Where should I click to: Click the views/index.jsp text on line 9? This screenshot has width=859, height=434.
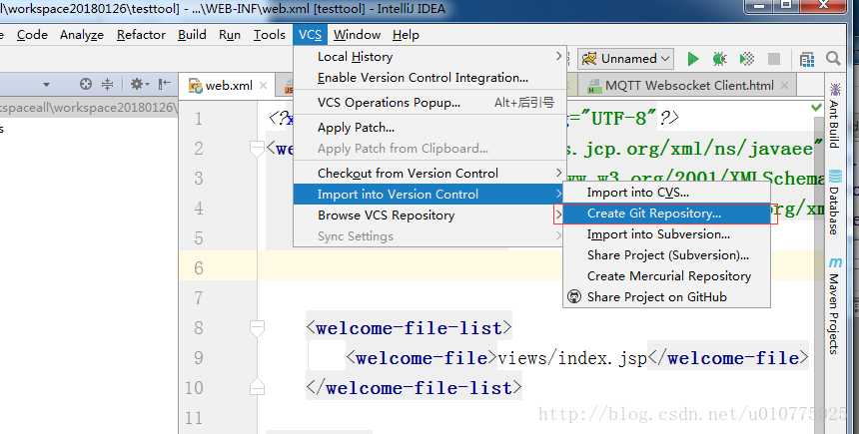point(572,358)
